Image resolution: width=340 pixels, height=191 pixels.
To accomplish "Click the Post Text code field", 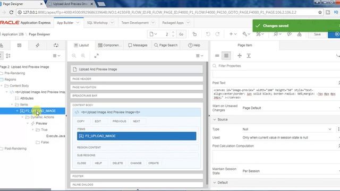I will [x=275, y=93].
